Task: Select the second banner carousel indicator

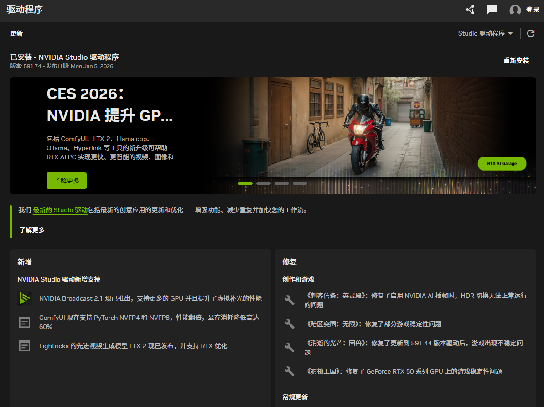Action: pos(264,183)
